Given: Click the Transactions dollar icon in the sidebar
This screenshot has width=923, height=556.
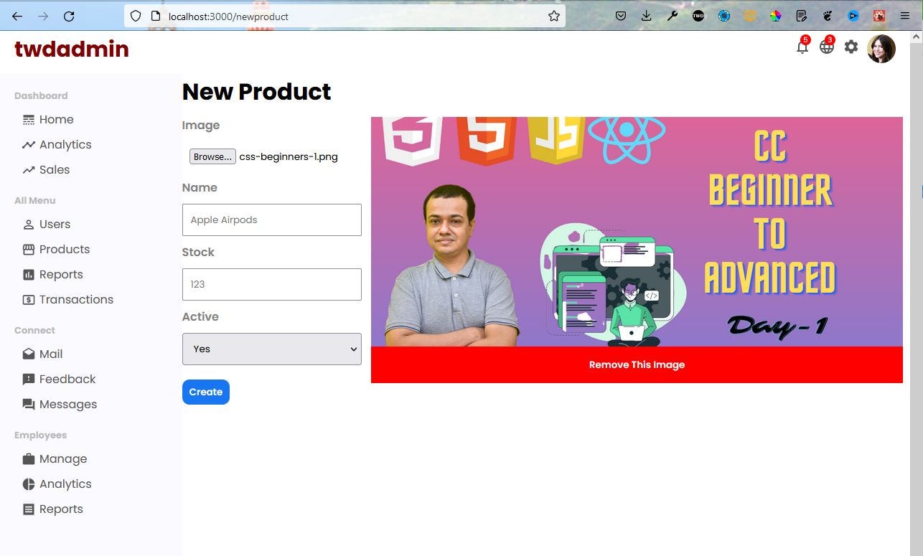Looking at the screenshot, I should [29, 300].
